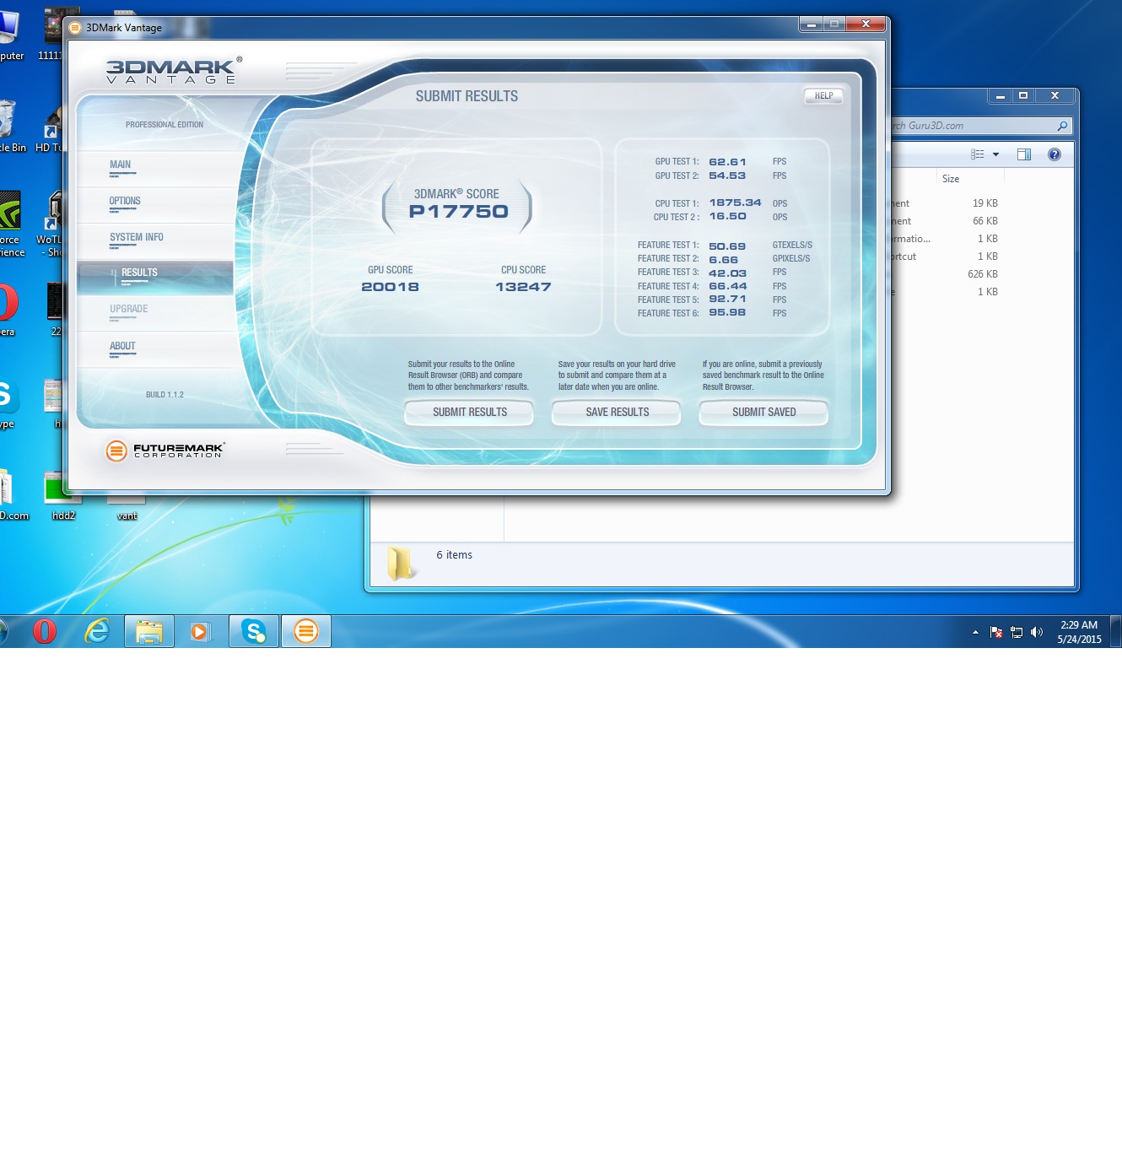This screenshot has width=1122, height=1161.
Task: Go to the MAIN section
Action: coord(121,165)
